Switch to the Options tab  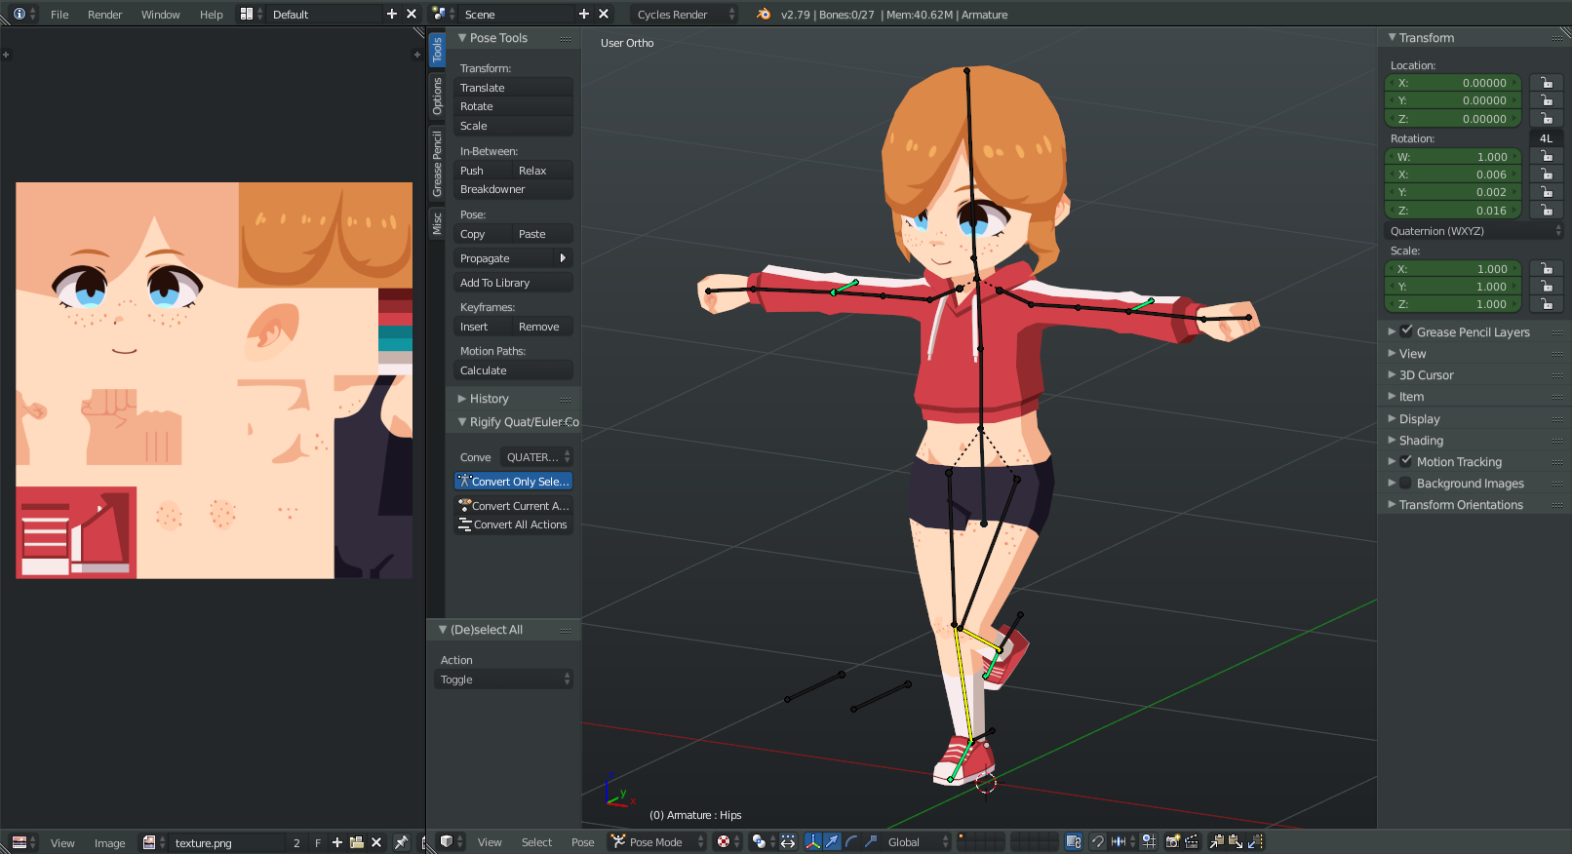436,96
